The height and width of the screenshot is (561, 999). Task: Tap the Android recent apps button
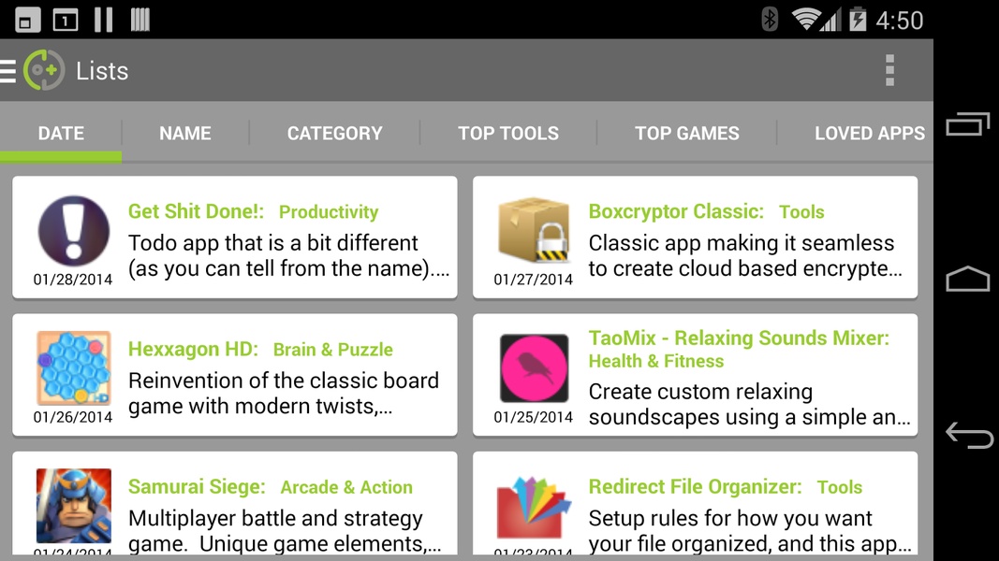968,123
